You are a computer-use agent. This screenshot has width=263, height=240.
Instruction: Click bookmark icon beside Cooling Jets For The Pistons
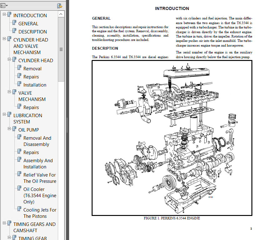(19, 209)
